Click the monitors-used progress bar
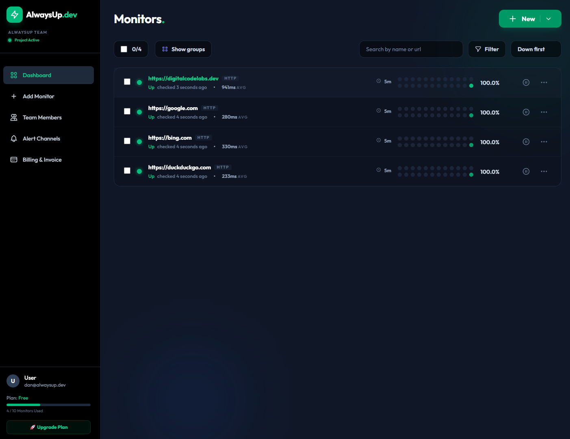 pos(48,405)
